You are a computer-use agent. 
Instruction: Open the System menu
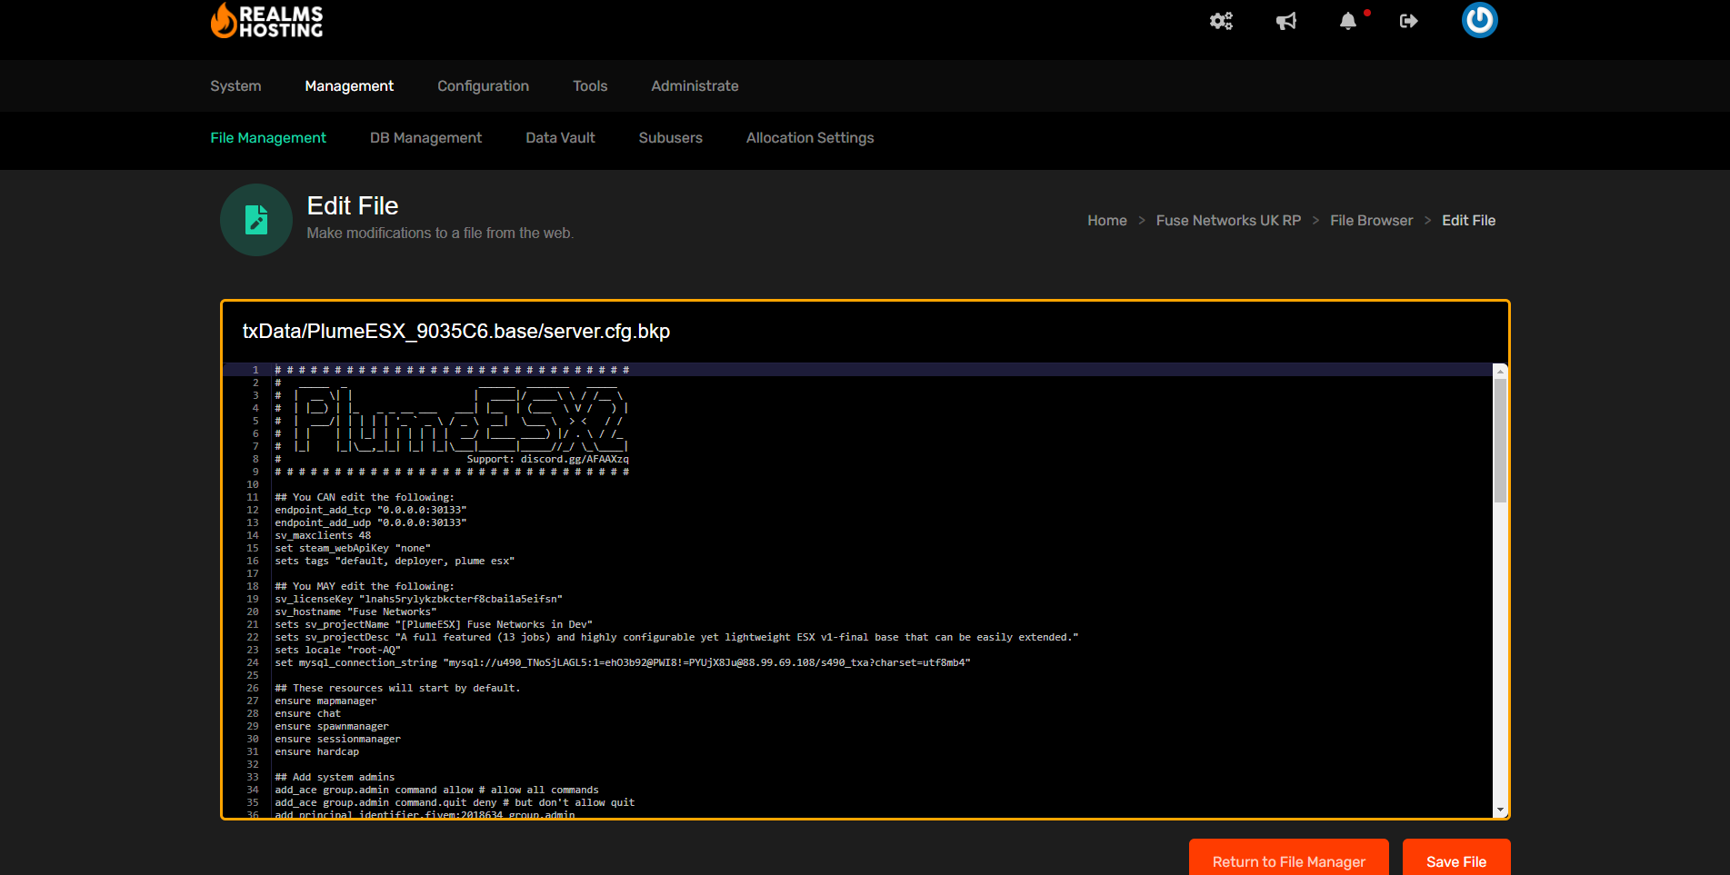(x=235, y=86)
